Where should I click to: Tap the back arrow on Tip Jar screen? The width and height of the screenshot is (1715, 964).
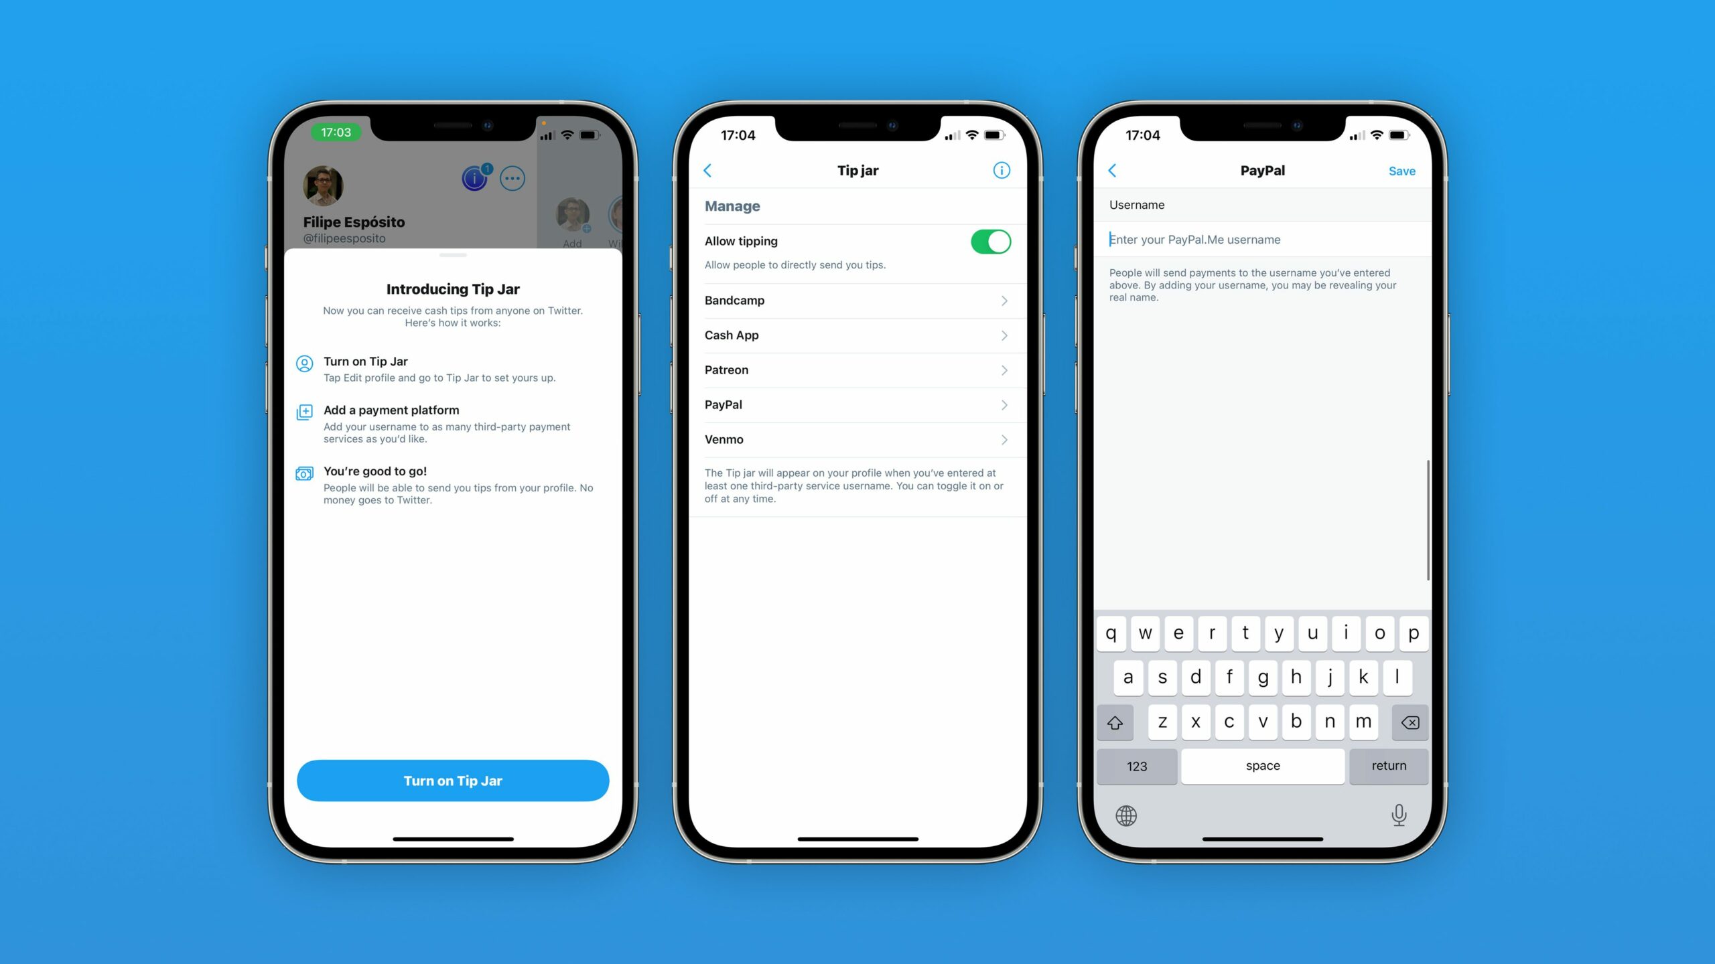708,169
